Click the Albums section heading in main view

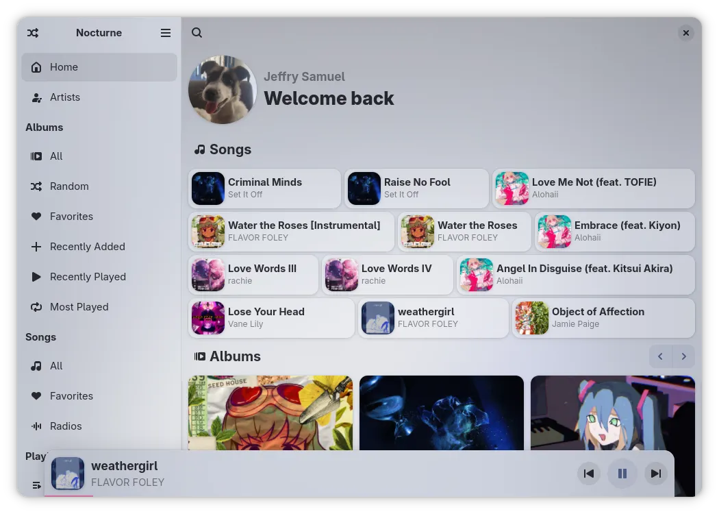click(227, 356)
